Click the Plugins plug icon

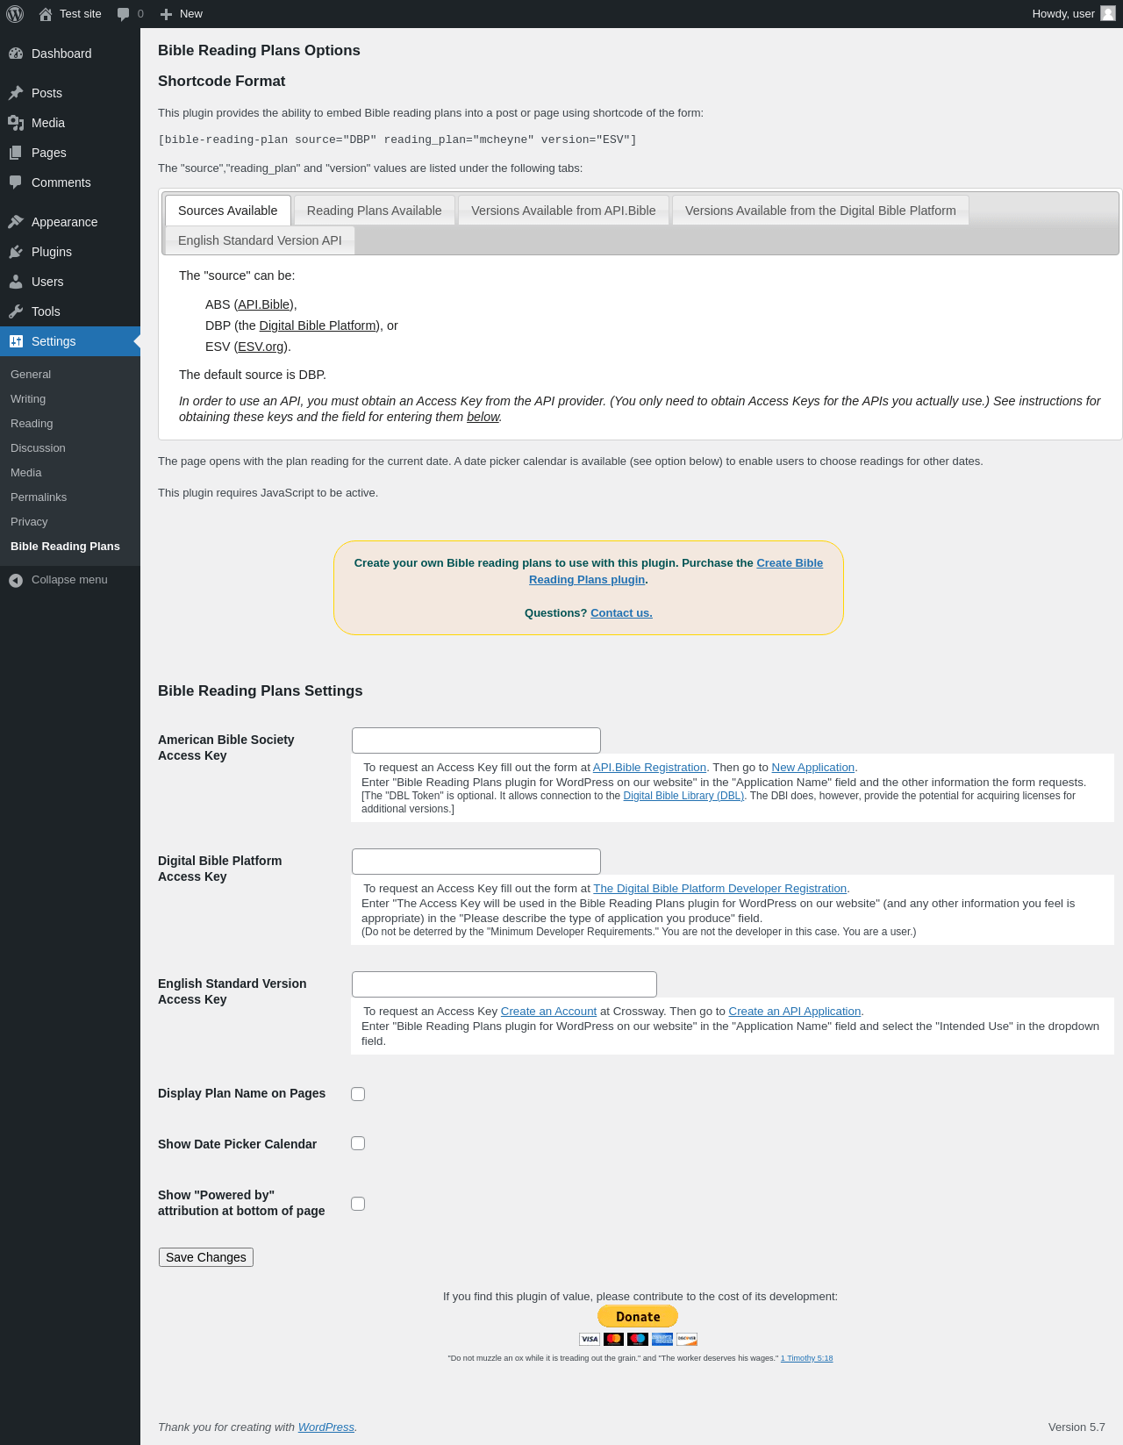tap(16, 252)
